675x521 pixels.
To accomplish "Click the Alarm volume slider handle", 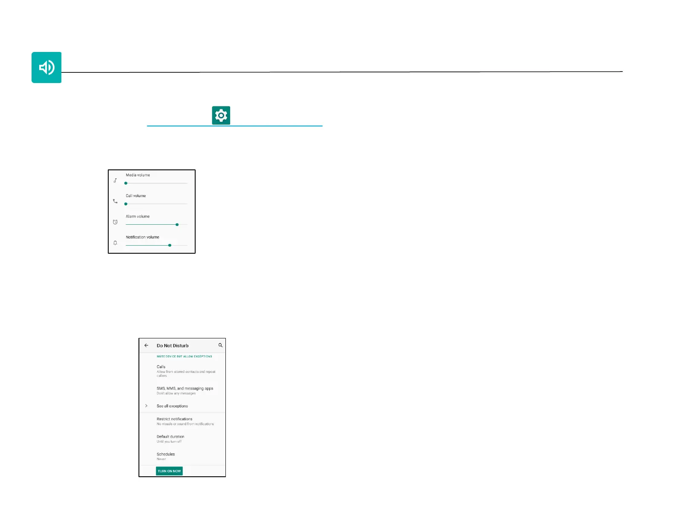I will (177, 224).
